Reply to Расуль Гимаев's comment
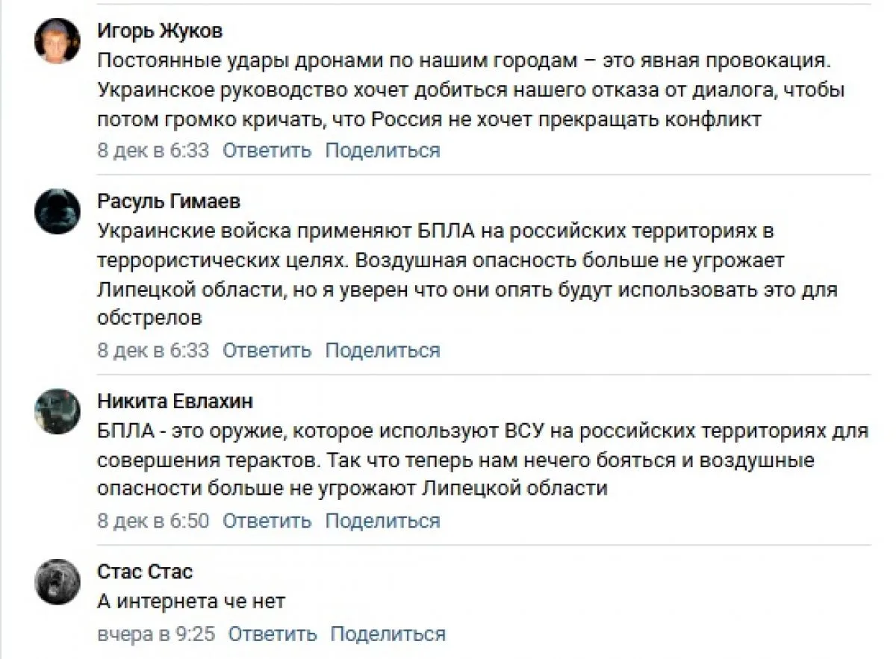Image resolution: width=896 pixels, height=659 pixels. click(267, 350)
